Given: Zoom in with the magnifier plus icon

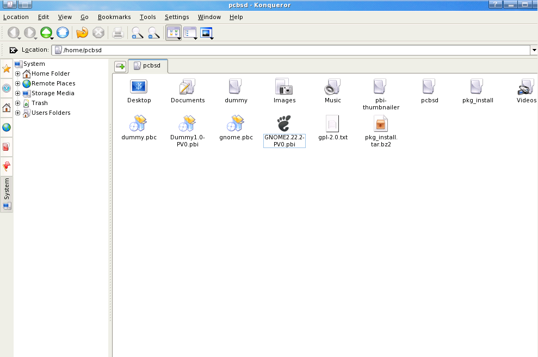Looking at the screenshot, I should (x=137, y=33).
